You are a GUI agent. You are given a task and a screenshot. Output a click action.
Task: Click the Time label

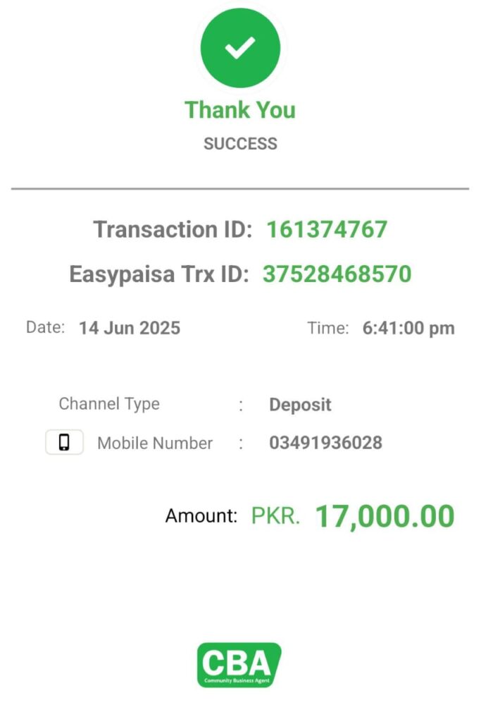328,329
